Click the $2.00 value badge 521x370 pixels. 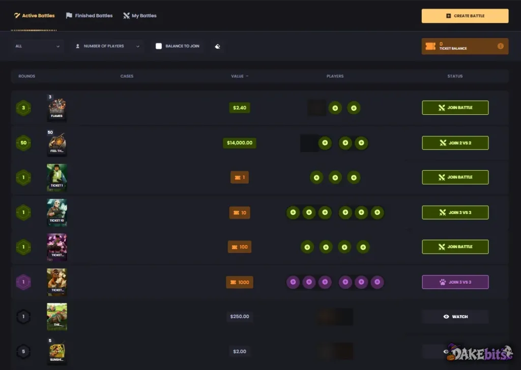pyautogui.click(x=240, y=351)
